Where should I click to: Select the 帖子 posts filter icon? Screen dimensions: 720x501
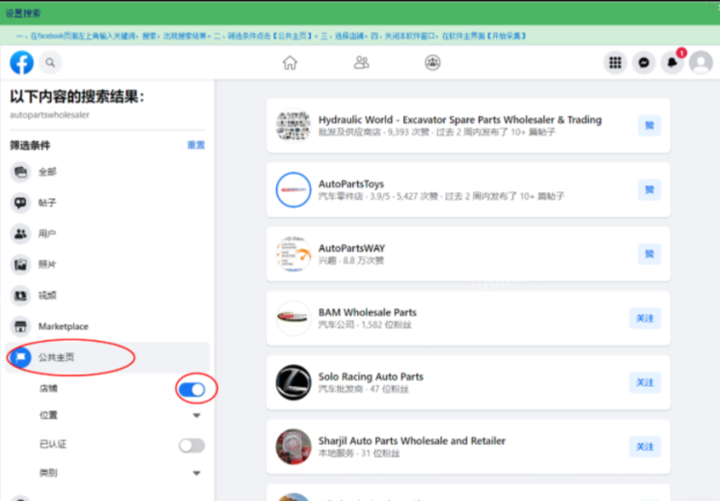click(x=20, y=203)
